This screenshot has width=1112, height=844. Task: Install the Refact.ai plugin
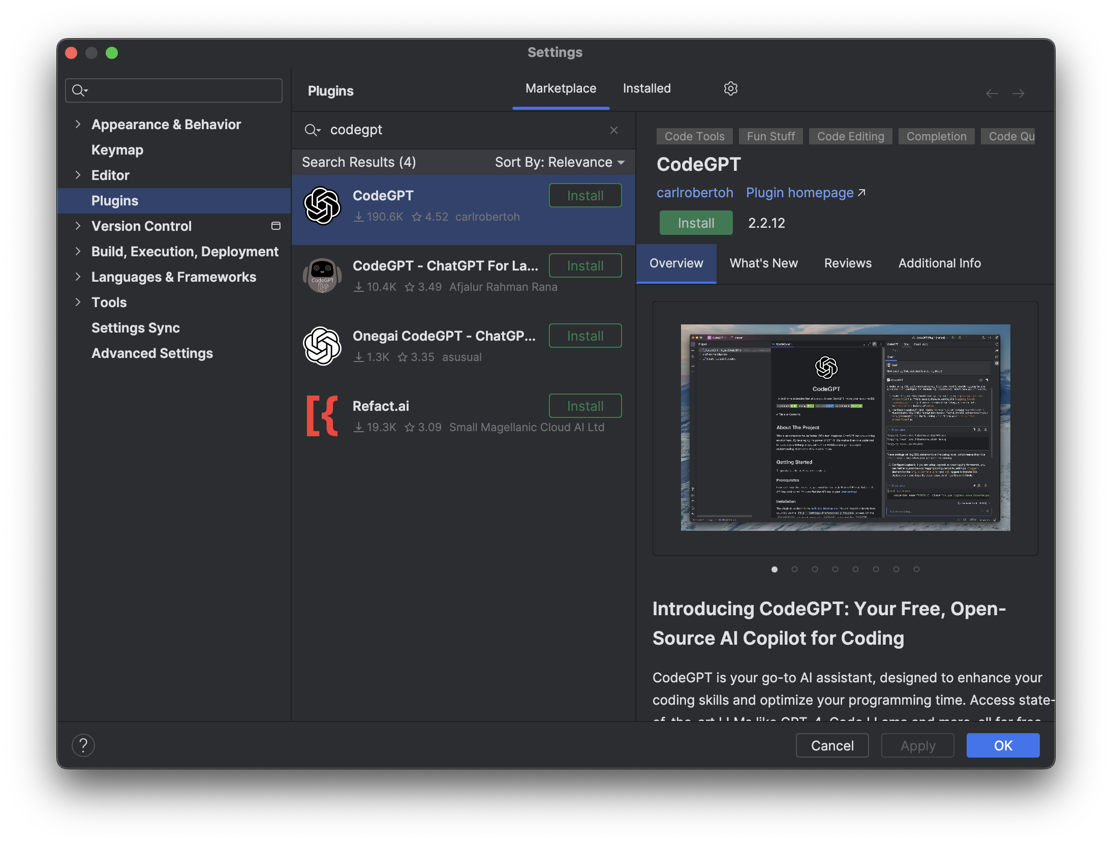coord(585,406)
